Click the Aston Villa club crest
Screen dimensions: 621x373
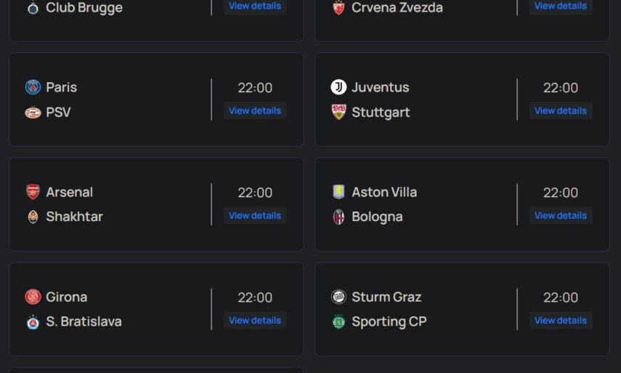[338, 192]
